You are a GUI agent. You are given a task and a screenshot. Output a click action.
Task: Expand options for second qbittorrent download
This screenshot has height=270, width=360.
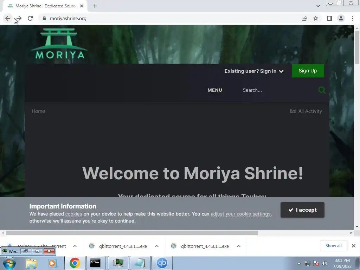[x=239, y=246]
